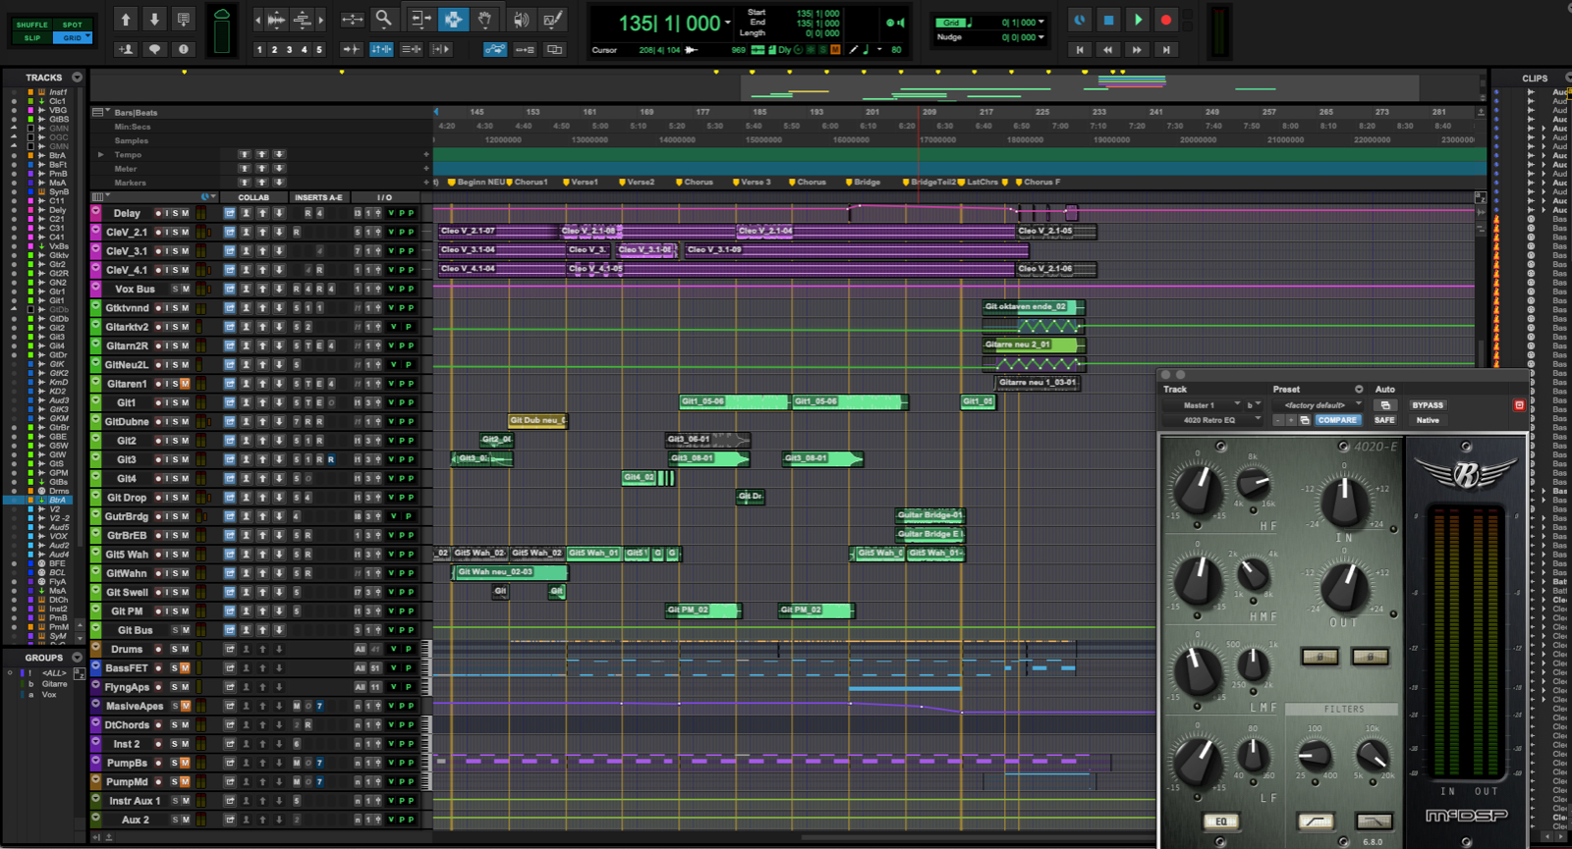The image size is (1572, 849).
Task: Click the Play button in the transport
Action: click(1137, 20)
